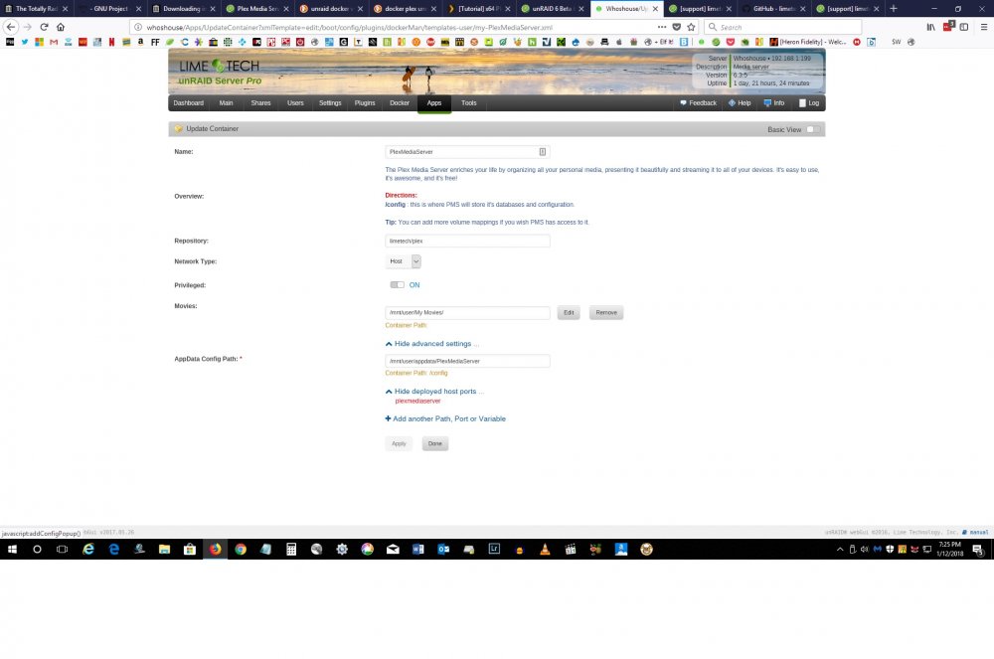Click the icon inside the Name field
994x659 pixels.
point(543,152)
